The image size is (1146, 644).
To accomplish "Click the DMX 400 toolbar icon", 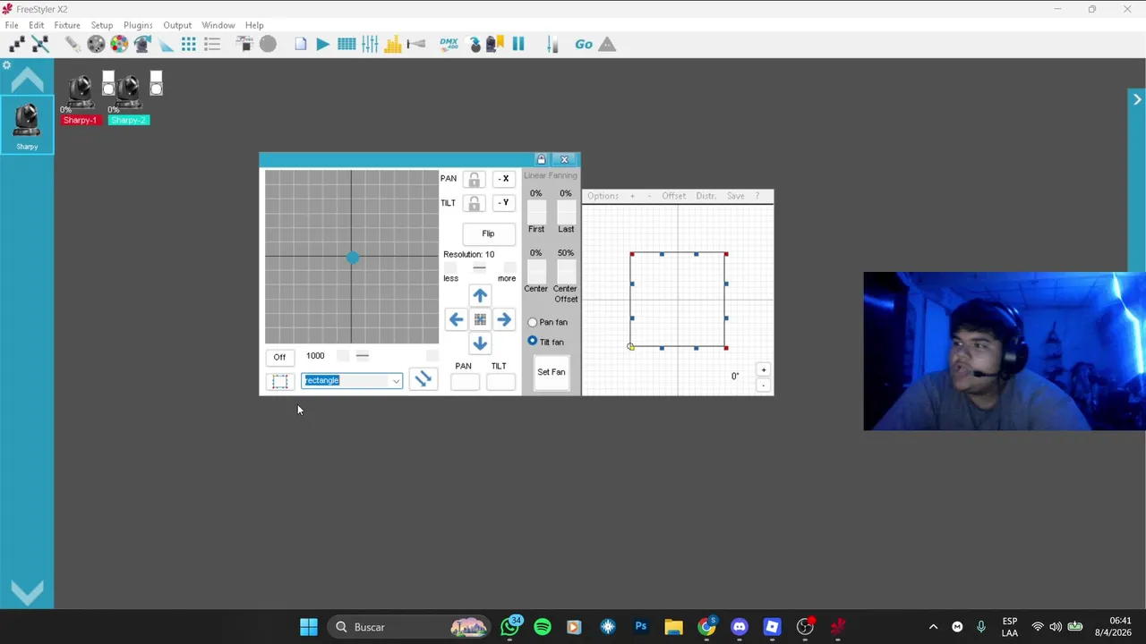I will 449,44.
